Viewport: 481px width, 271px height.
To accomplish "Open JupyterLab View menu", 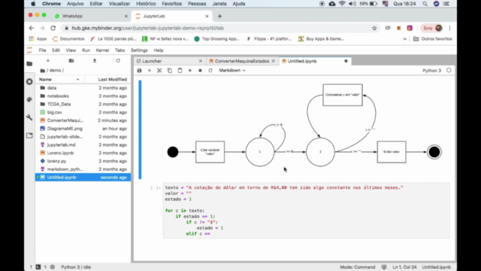I will click(71, 50).
